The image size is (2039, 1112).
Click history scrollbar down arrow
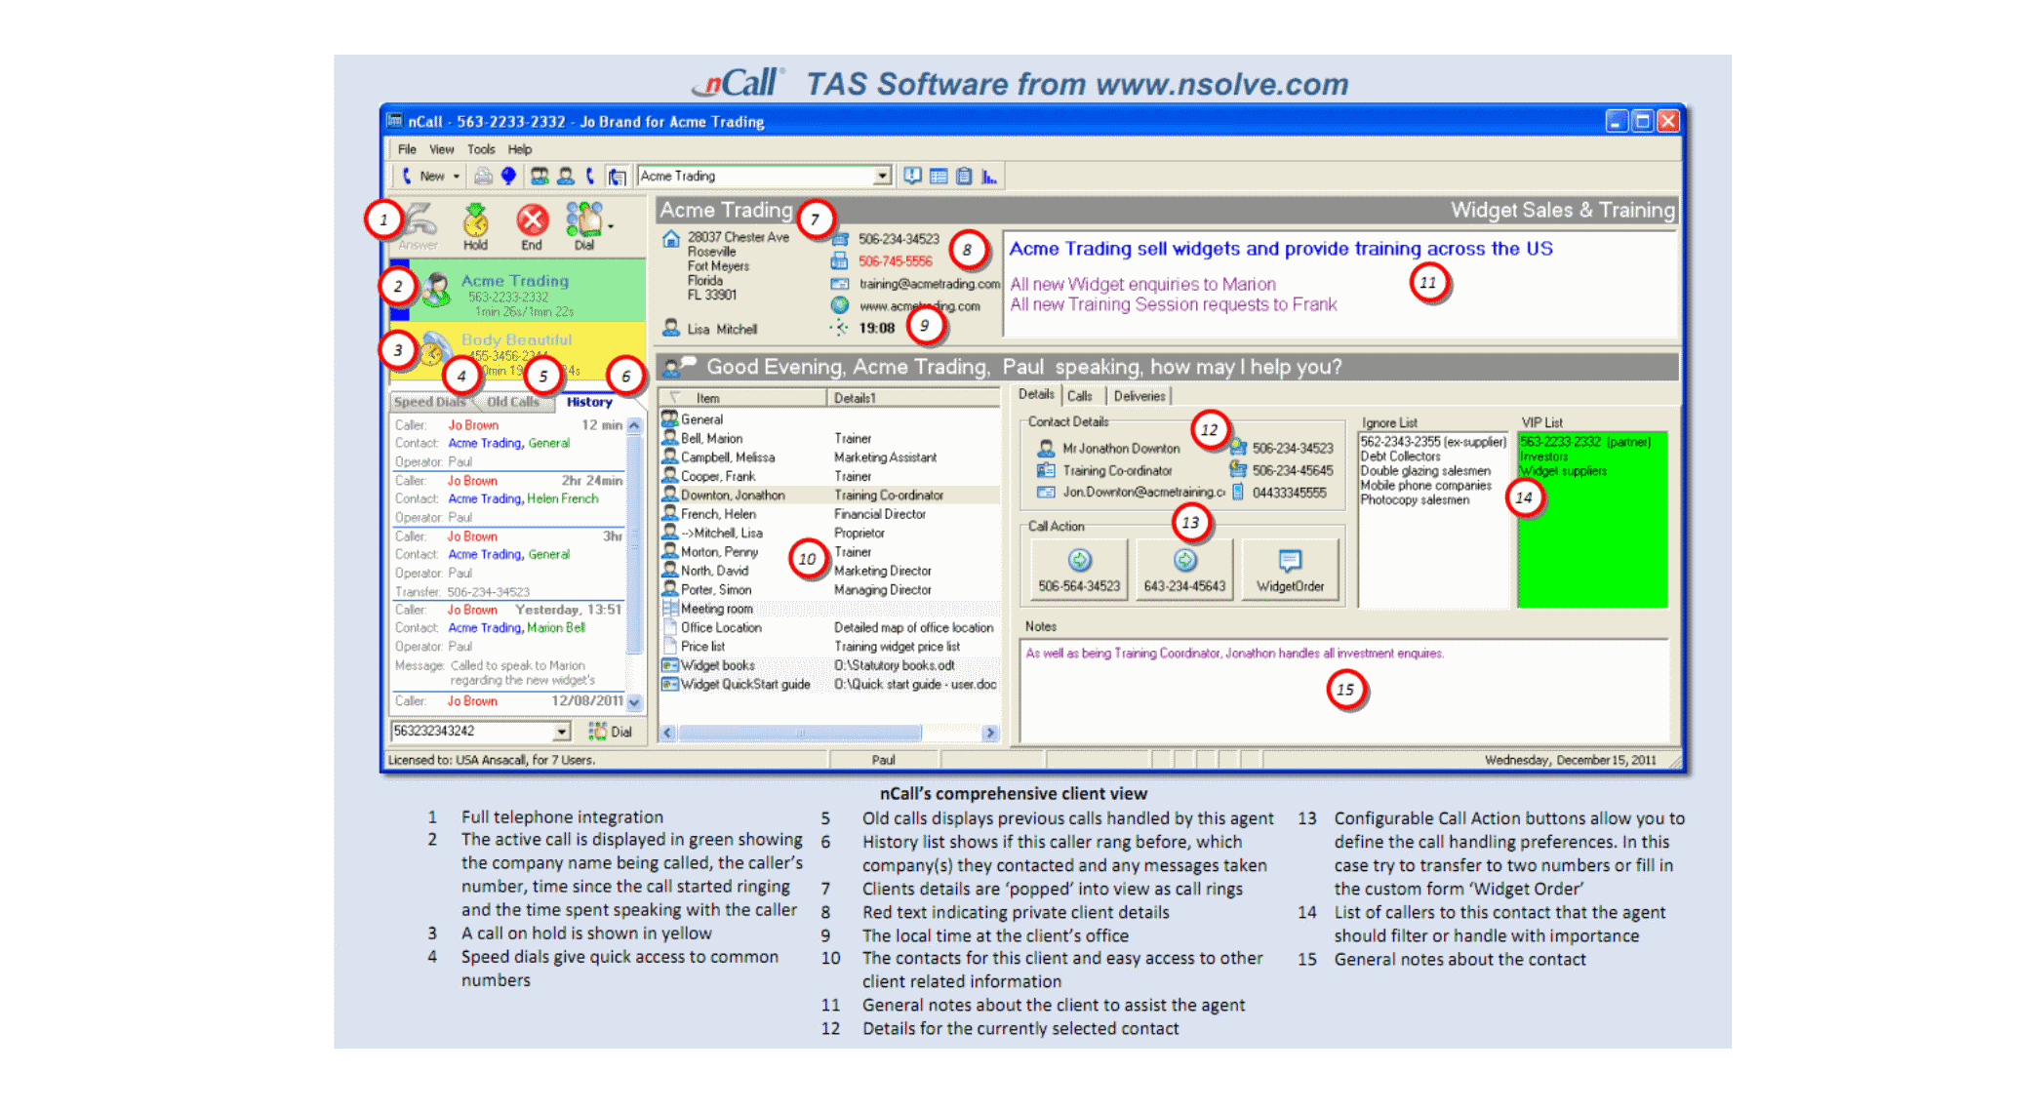[x=634, y=702]
